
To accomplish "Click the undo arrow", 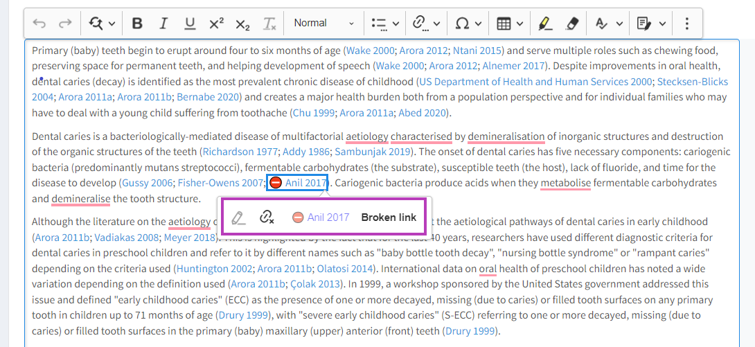I will click(x=39, y=24).
